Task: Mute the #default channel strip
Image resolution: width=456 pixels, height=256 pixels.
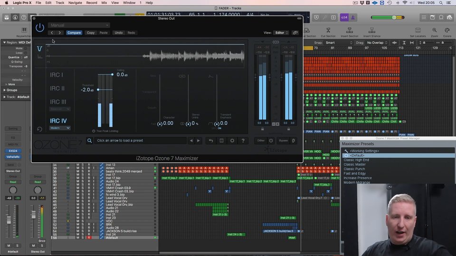Action: click(9, 246)
